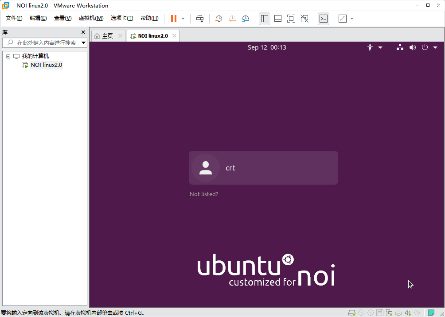Click the VMware Workstation title bar logo
Image resolution: width=445 pixels, height=317 pixels.
pyautogui.click(x=6, y=5)
